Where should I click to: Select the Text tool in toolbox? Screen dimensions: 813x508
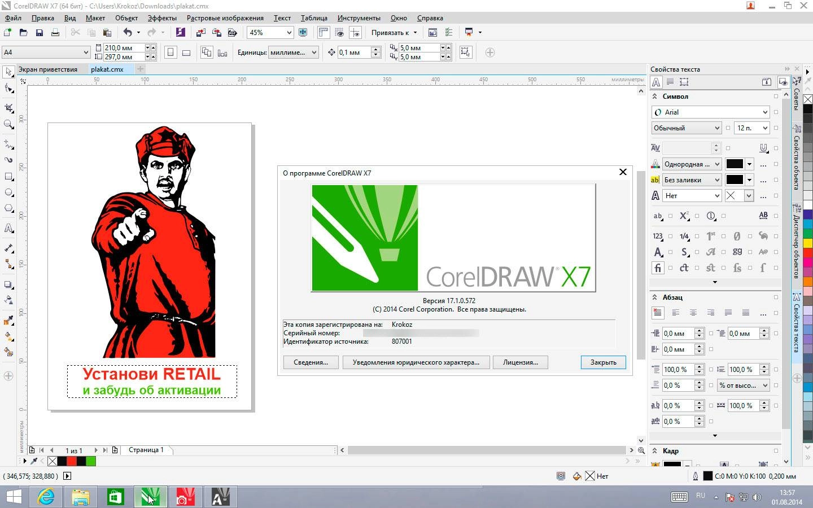coord(8,229)
